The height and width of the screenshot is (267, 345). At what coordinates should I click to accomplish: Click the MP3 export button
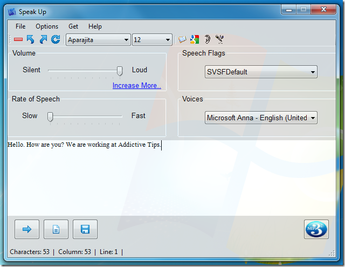(316, 229)
